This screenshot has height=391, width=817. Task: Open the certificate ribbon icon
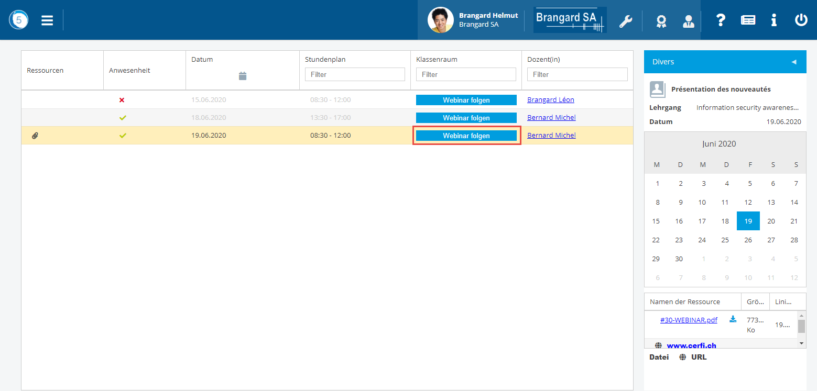(661, 21)
